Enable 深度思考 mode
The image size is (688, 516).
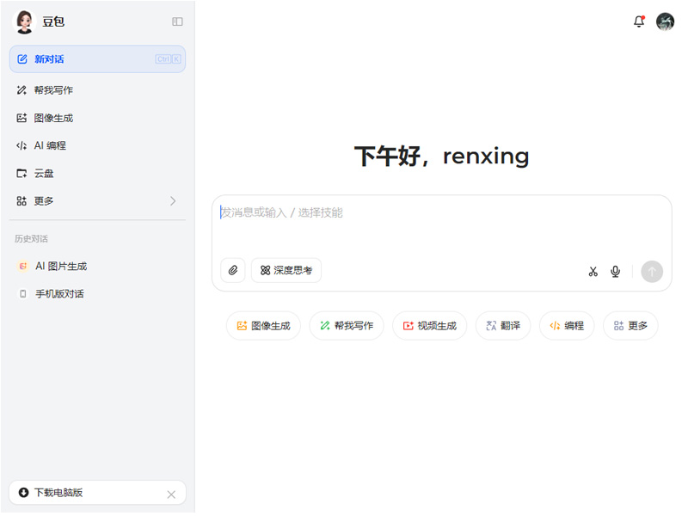pos(286,270)
